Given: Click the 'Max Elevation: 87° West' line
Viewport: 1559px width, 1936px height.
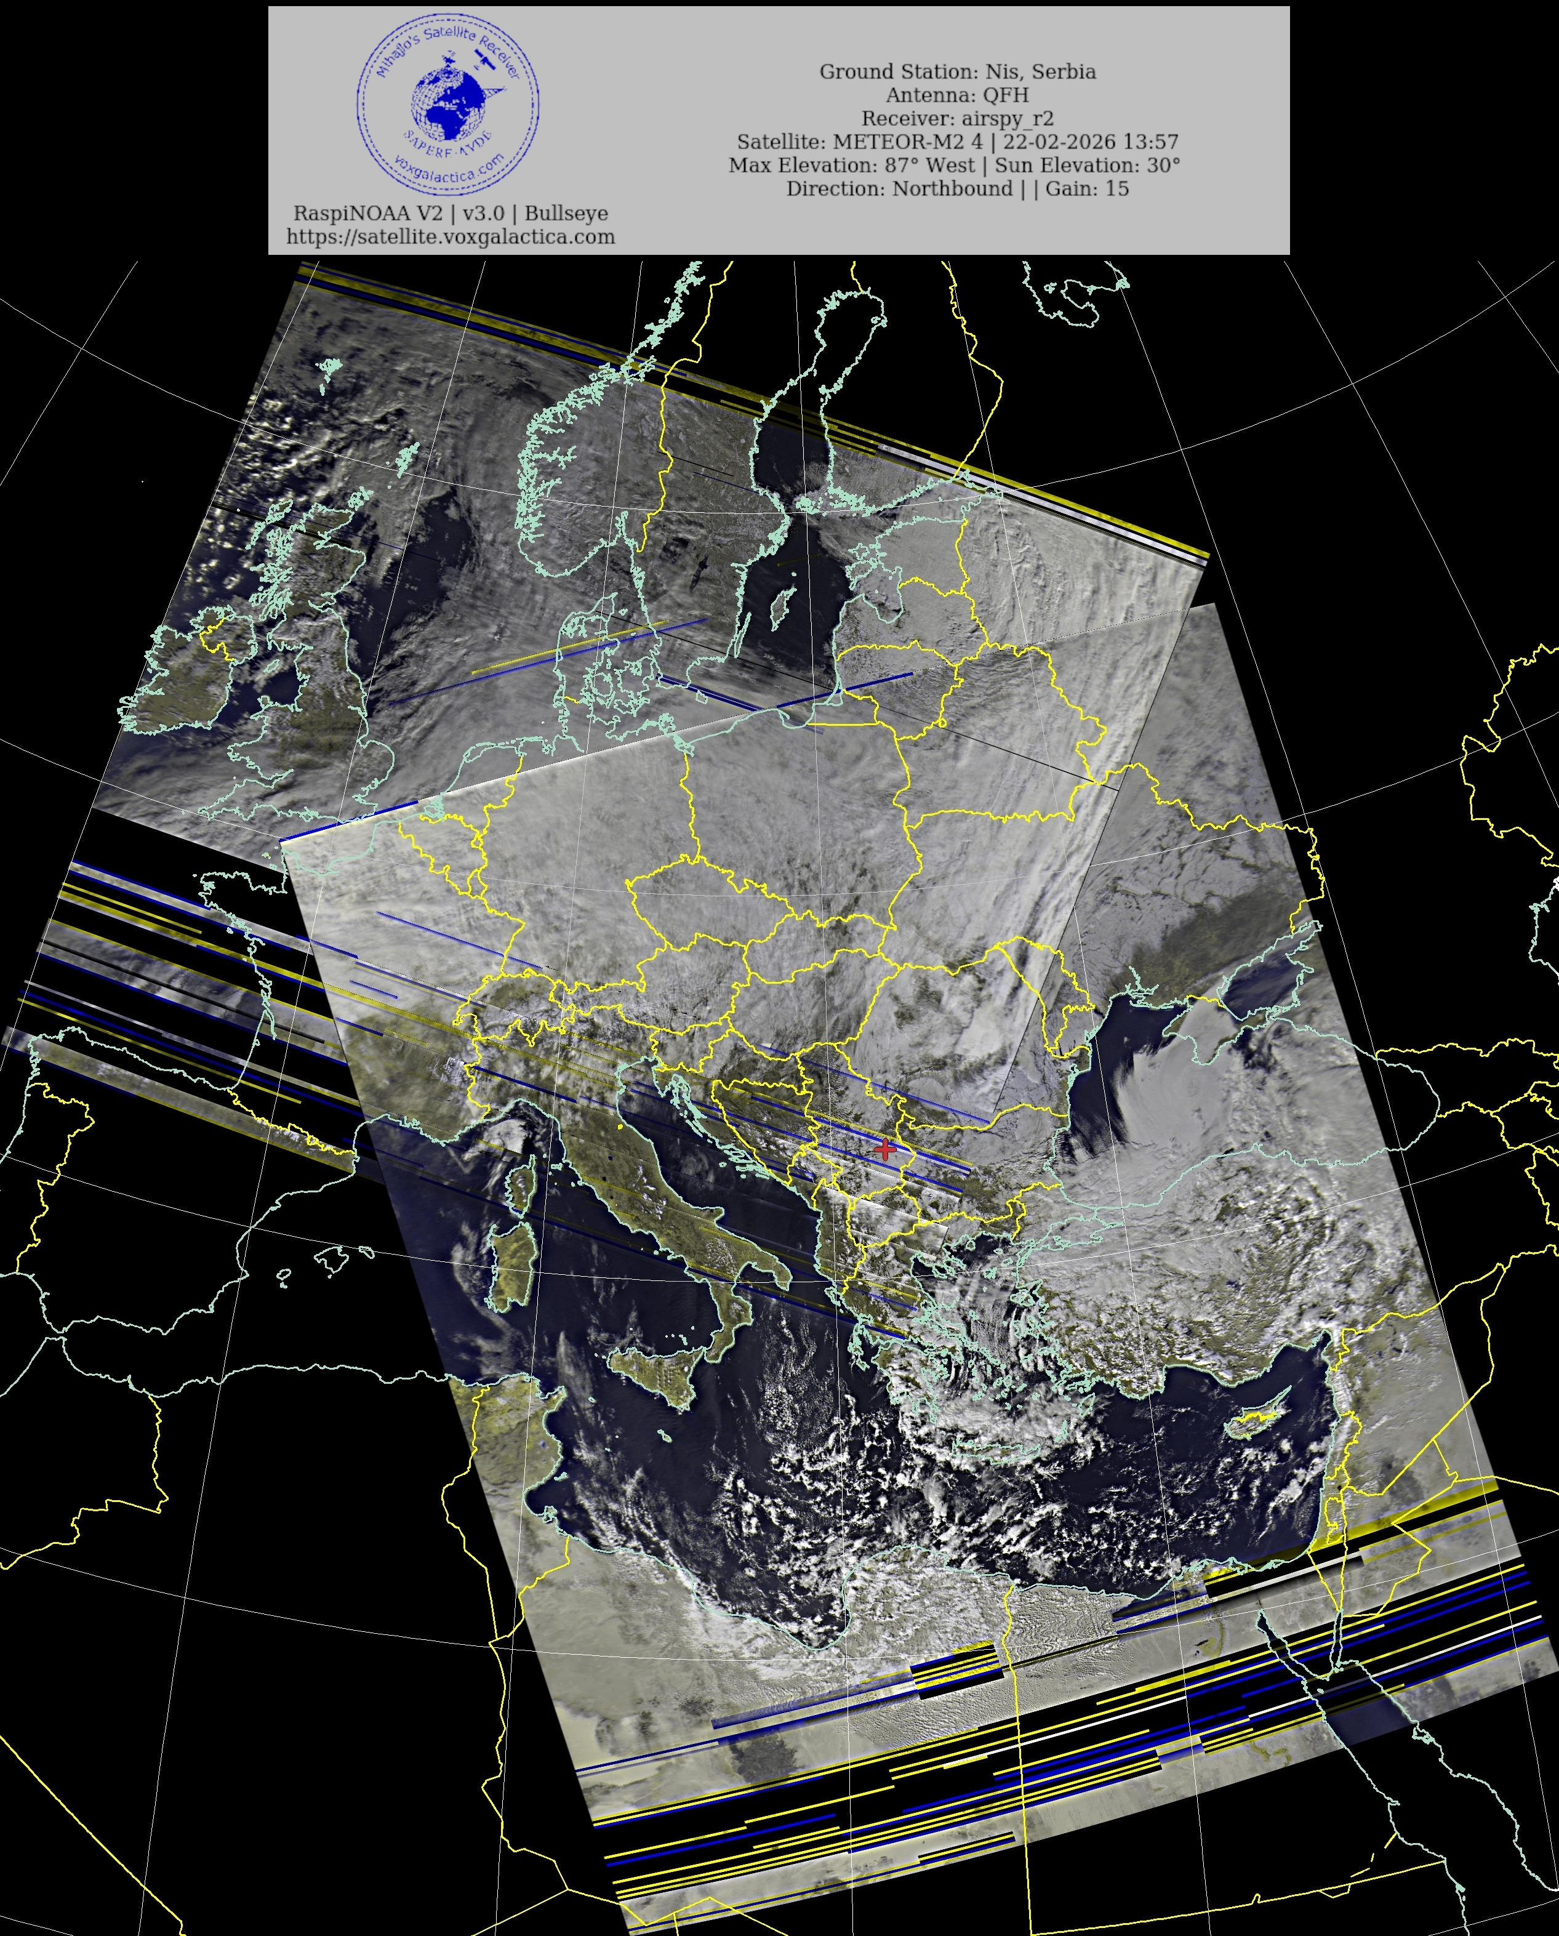Looking at the screenshot, I should click(954, 165).
